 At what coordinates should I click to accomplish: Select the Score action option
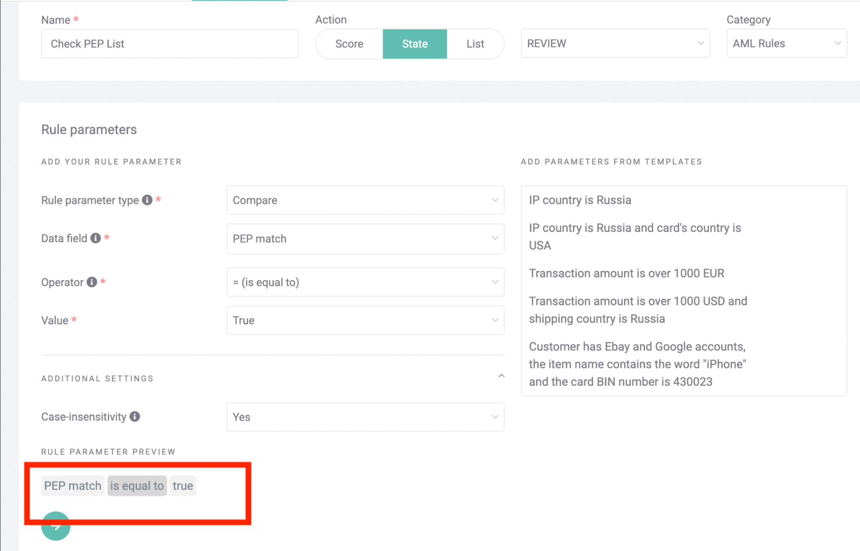(348, 44)
